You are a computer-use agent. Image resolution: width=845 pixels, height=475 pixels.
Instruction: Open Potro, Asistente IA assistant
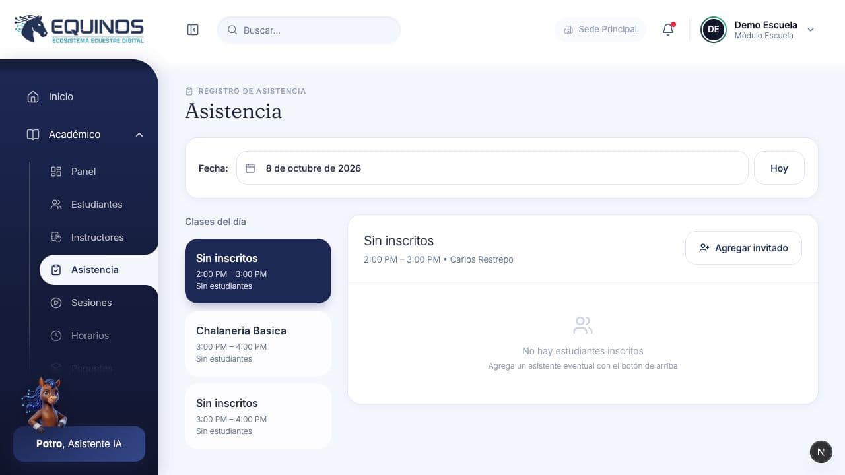click(x=79, y=444)
